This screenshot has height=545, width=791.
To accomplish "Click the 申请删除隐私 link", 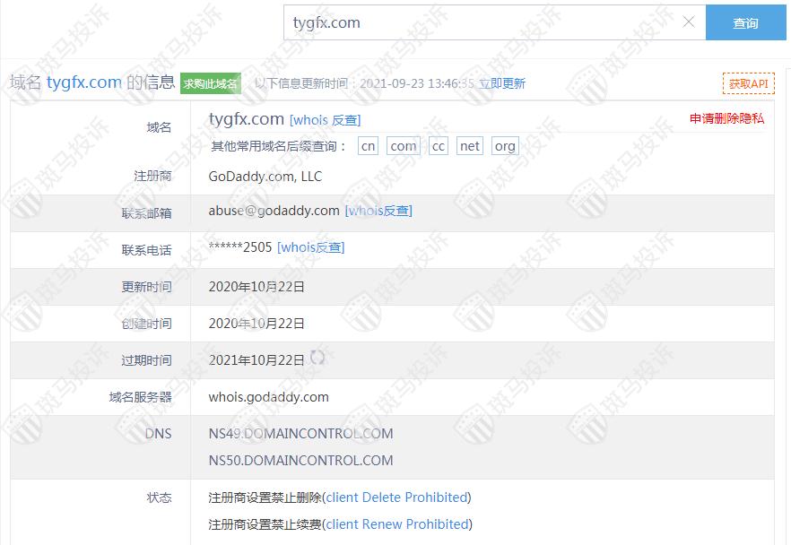I will 726,118.
